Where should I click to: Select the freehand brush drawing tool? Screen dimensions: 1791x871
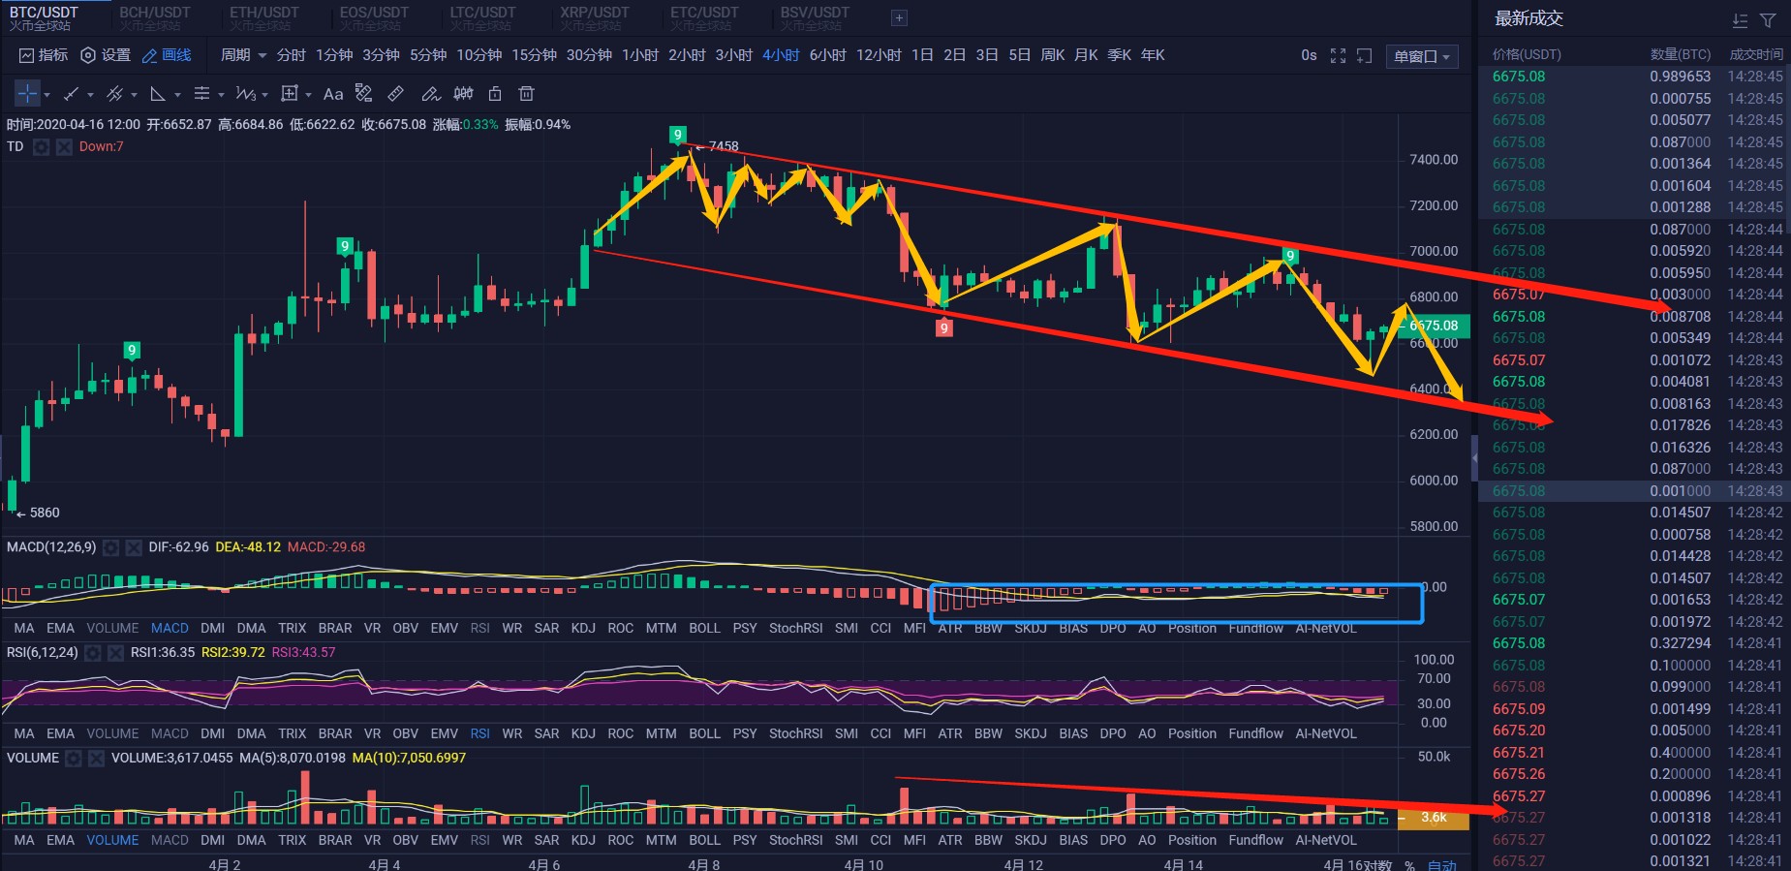(431, 94)
